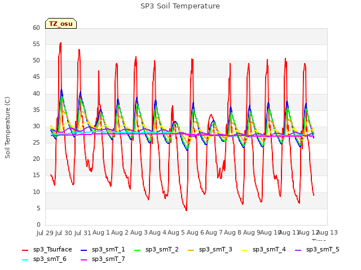Click the y-axis tick label 5
361x270 pixels.
(38, 209)
